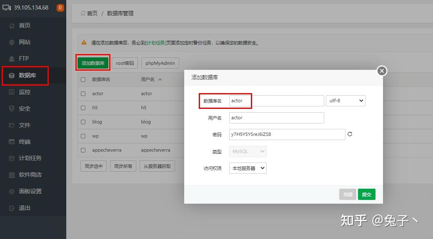The width and height of the screenshot is (433, 239).
Task: Click the globe icon beside 网站
Action: (x=12, y=42)
